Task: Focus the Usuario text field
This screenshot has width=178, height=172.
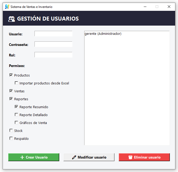Action: pyautogui.click(x=53, y=34)
